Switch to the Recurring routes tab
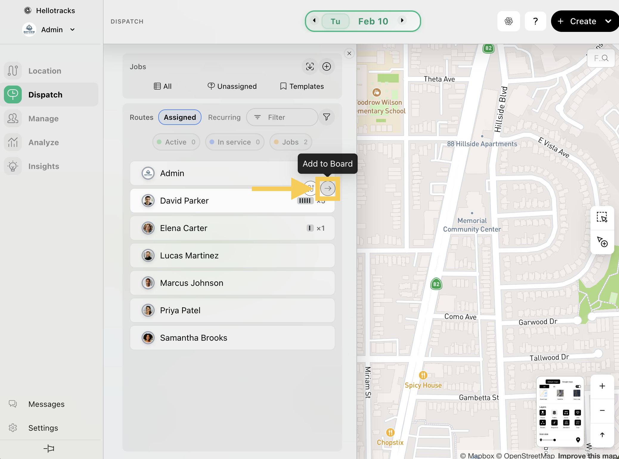 tap(224, 117)
